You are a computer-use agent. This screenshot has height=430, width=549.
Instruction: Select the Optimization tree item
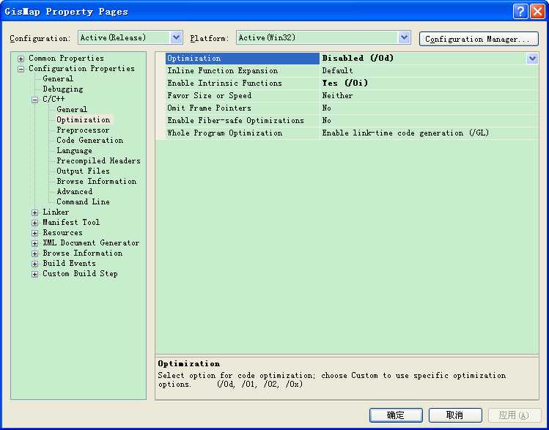84,119
